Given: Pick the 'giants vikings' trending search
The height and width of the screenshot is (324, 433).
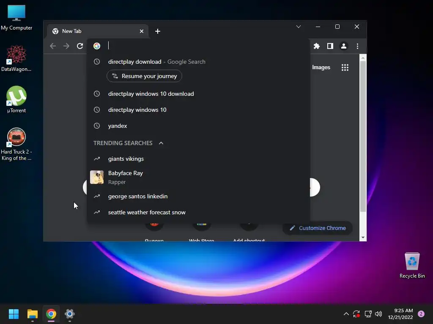Looking at the screenshot, I should click(x=199, y=159).
